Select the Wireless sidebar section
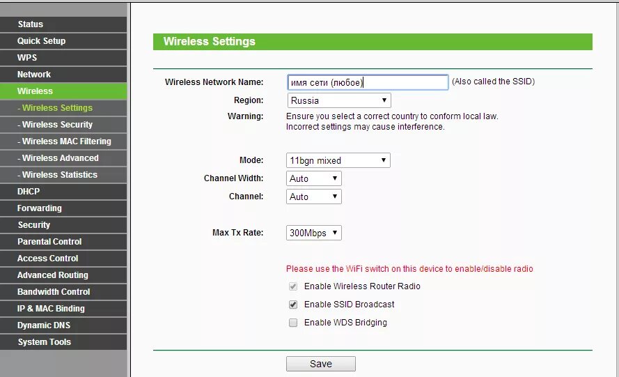The image size is (619, 377). click(x=63, y=91)
